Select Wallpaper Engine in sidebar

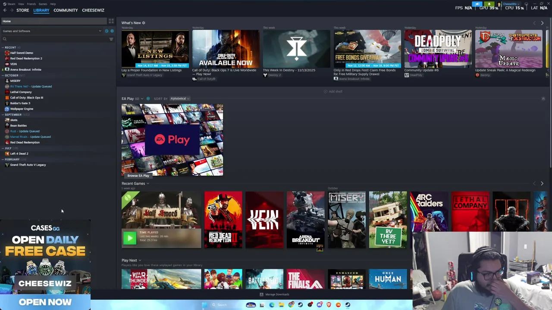(21, 108)
